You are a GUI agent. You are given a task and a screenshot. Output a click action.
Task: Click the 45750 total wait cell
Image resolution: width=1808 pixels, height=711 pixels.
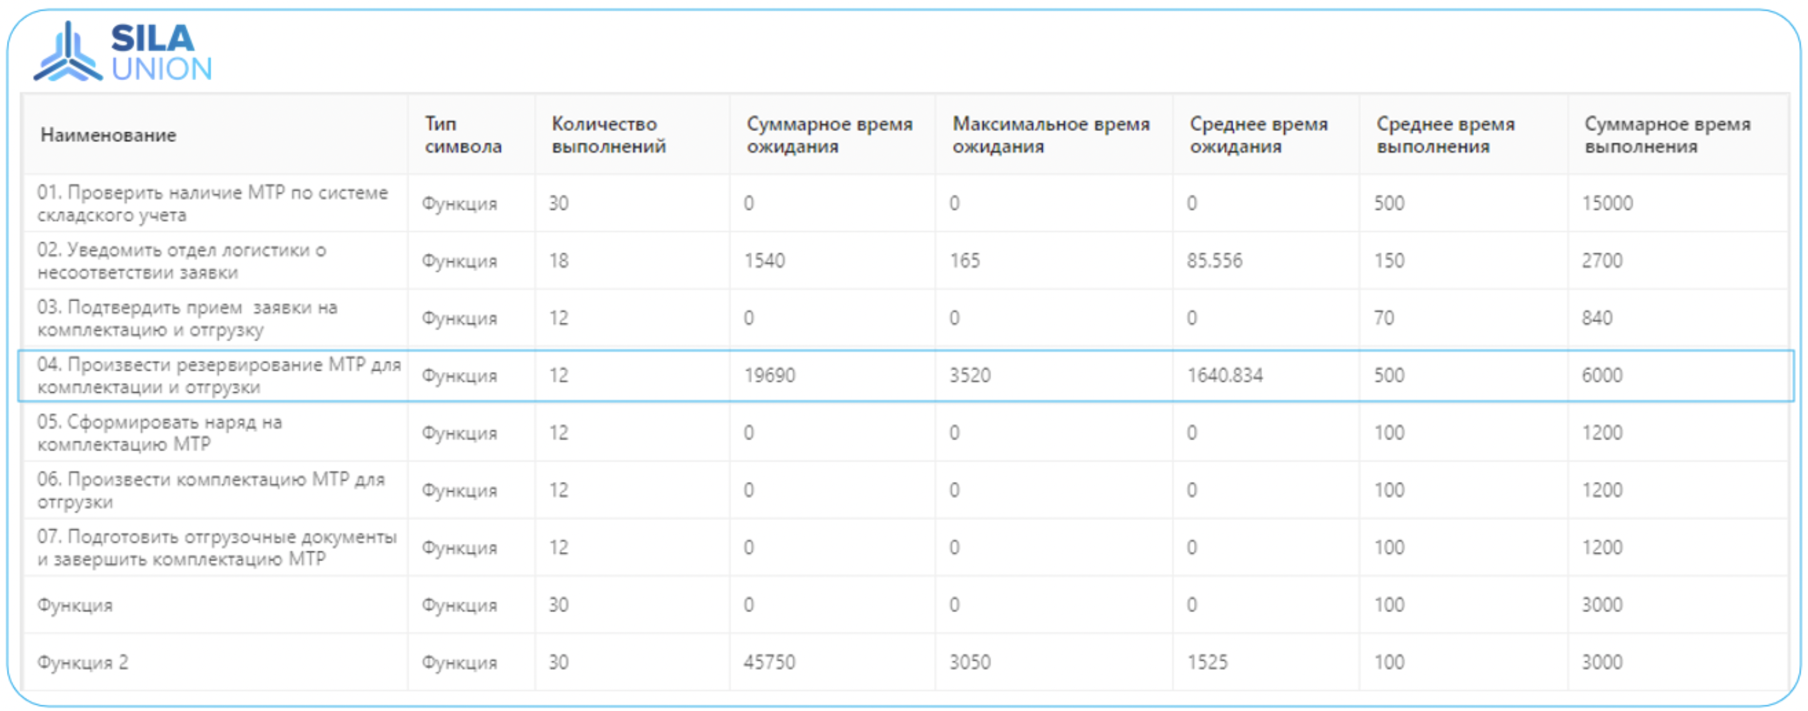(x=769, y=662)
